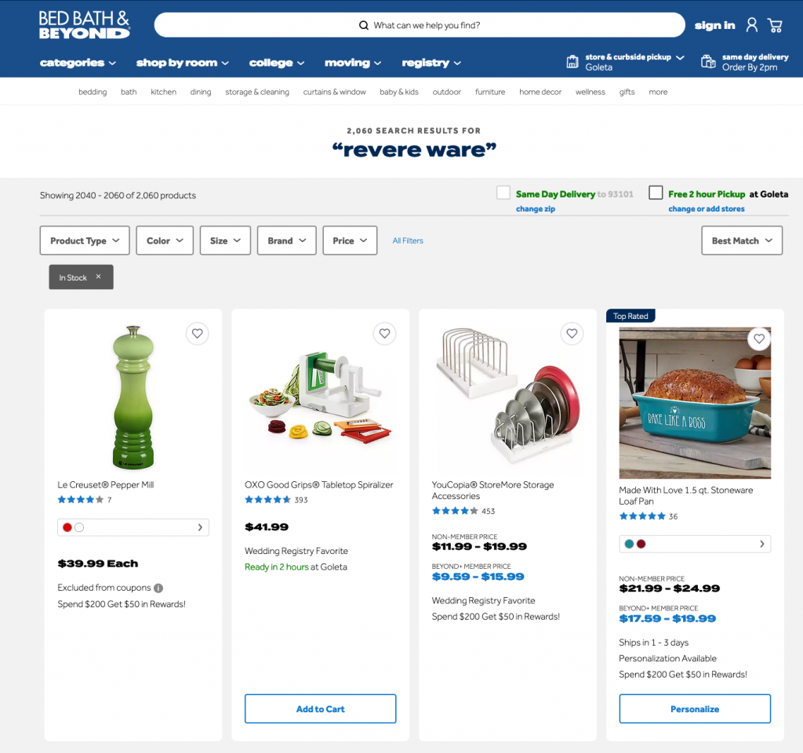Screen dimensions: 803x753
Task: Click the change zip link
Action: click(x=535, y=208)
